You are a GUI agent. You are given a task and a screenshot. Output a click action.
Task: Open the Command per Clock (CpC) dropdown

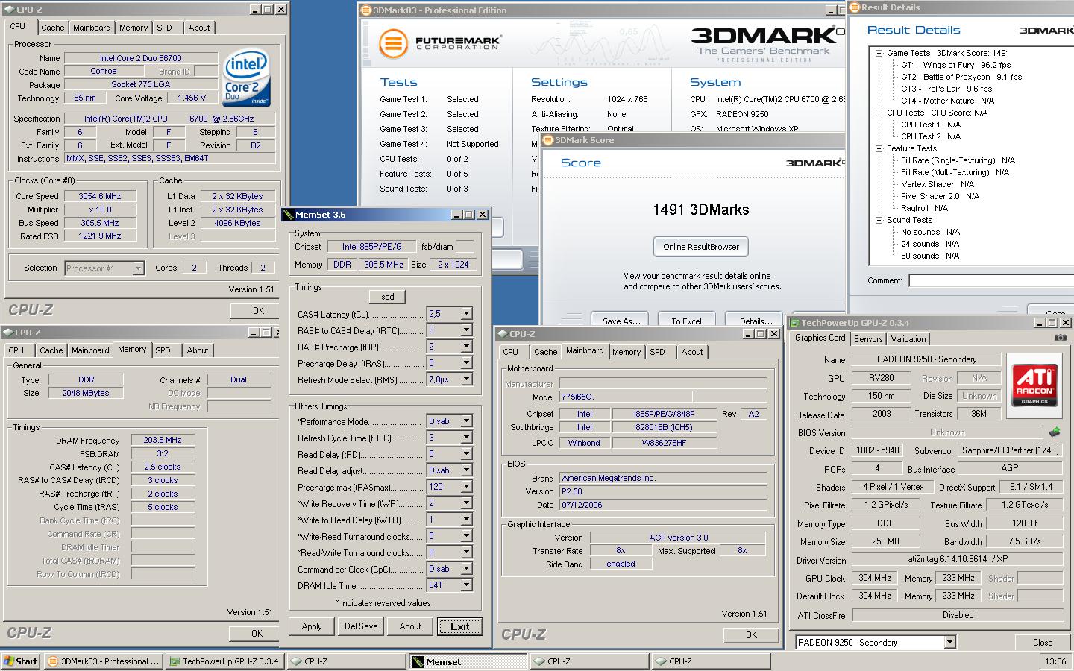pyautogui.click(x=466, y=569)
